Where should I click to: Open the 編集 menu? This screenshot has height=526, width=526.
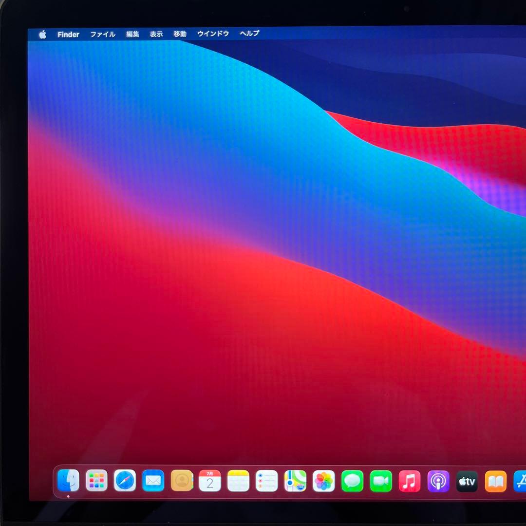coord(132,34)
